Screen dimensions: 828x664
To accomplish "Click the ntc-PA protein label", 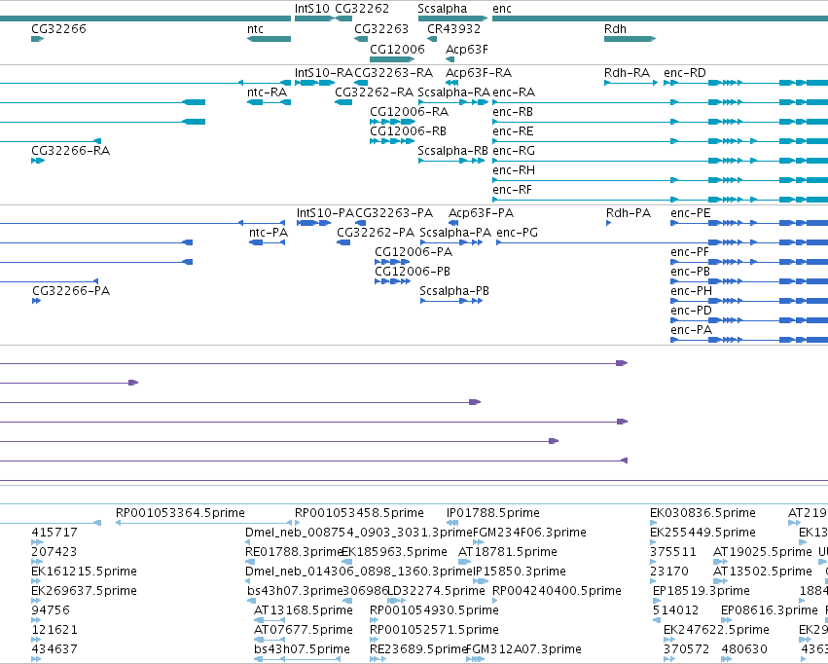I will 269,233.
